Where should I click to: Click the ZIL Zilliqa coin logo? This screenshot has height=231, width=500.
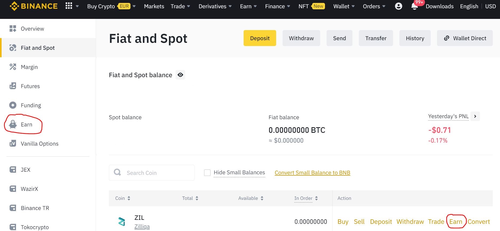point(122,221)
